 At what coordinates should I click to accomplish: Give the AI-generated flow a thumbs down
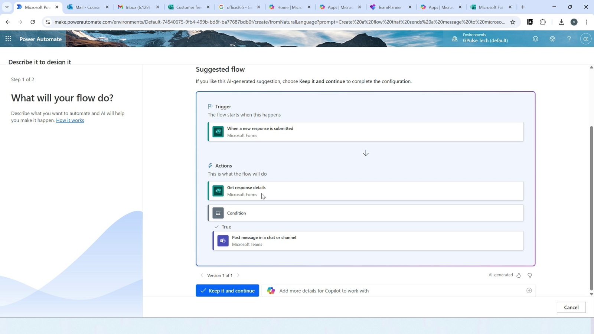[529, 275]
